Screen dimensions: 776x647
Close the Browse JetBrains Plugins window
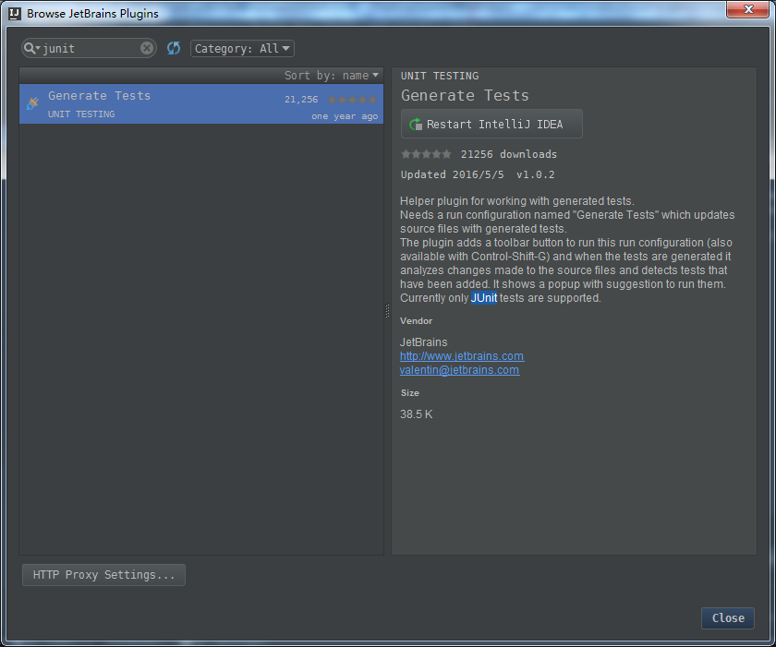(748, 9)
